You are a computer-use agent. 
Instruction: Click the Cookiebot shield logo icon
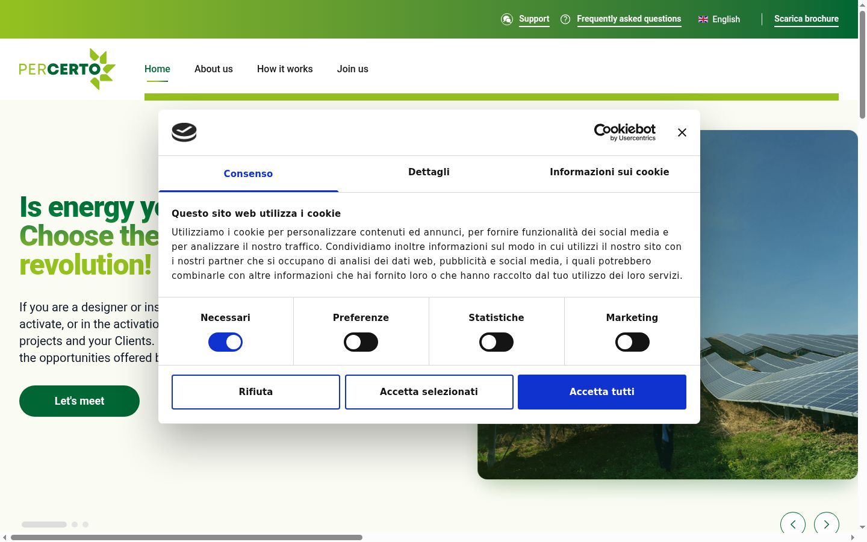(x=184, y=132)
